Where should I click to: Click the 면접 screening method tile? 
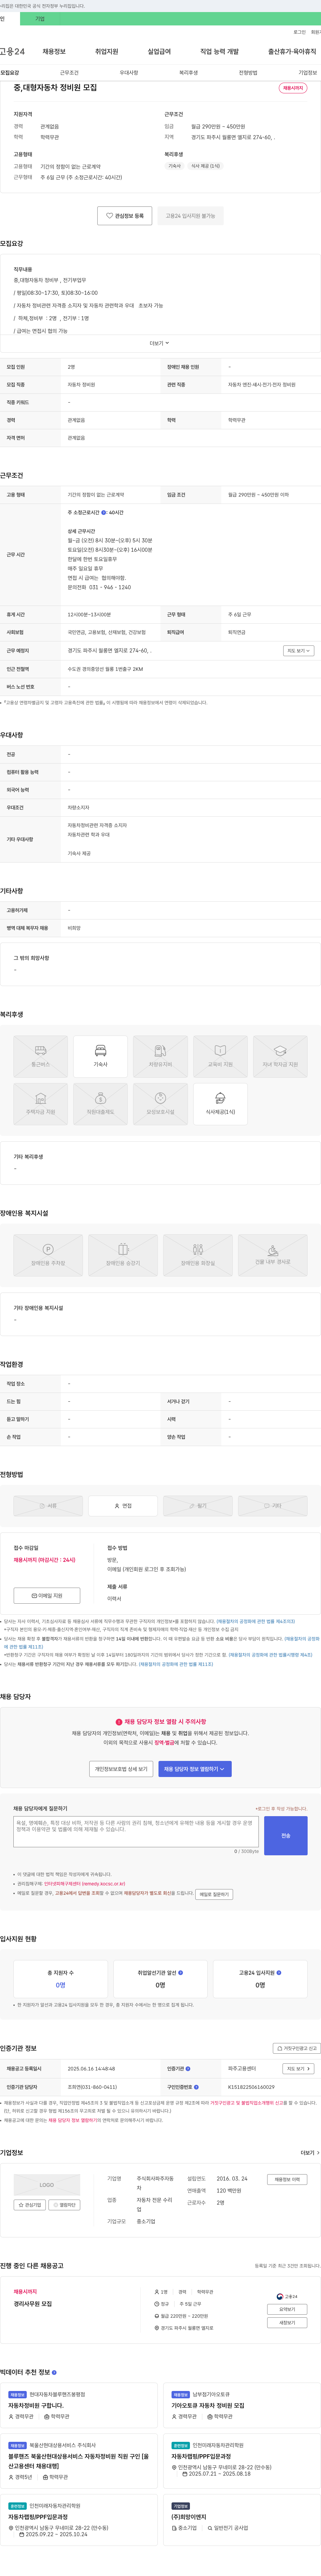tap(123, 1506)
